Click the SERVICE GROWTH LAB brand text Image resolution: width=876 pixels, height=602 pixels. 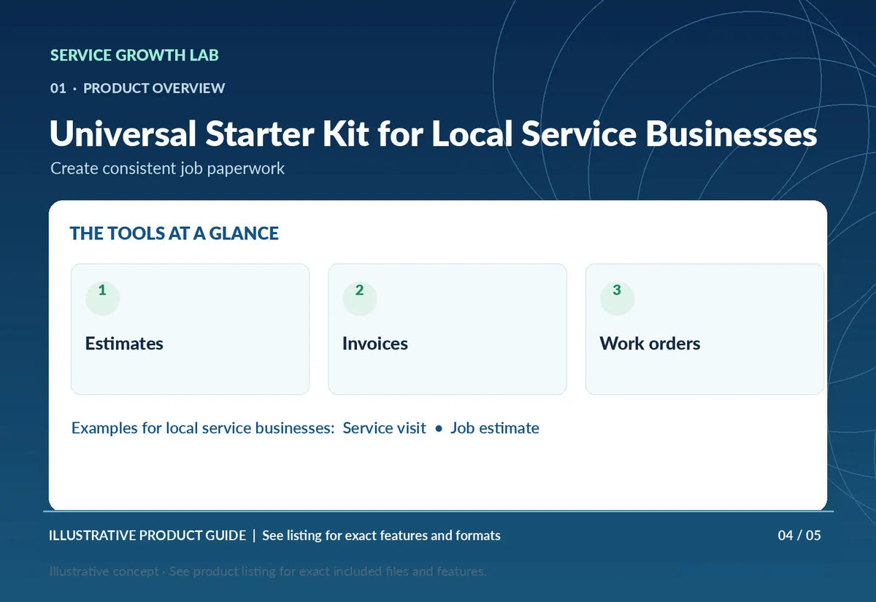click(x=134, y=55)
